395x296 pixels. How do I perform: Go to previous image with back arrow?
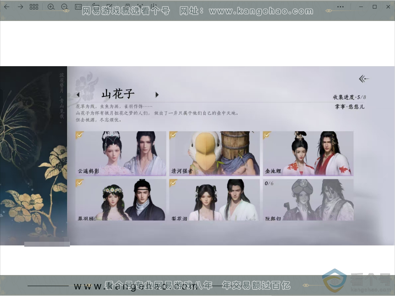[x=7, y=7]
